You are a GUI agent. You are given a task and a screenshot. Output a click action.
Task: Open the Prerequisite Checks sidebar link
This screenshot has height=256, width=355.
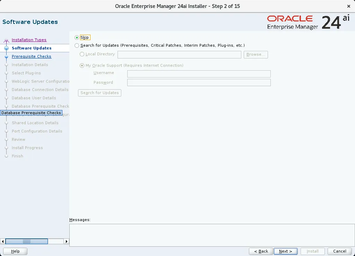(31, 56)
